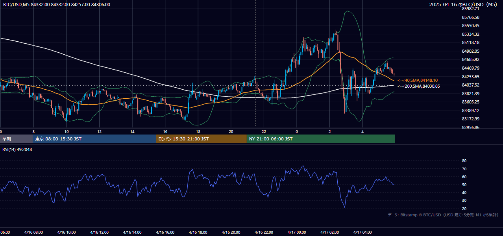Click hour tick 8 under price chart
The height and width of the screenshot is (236, 503).
(x=33, y=131)
